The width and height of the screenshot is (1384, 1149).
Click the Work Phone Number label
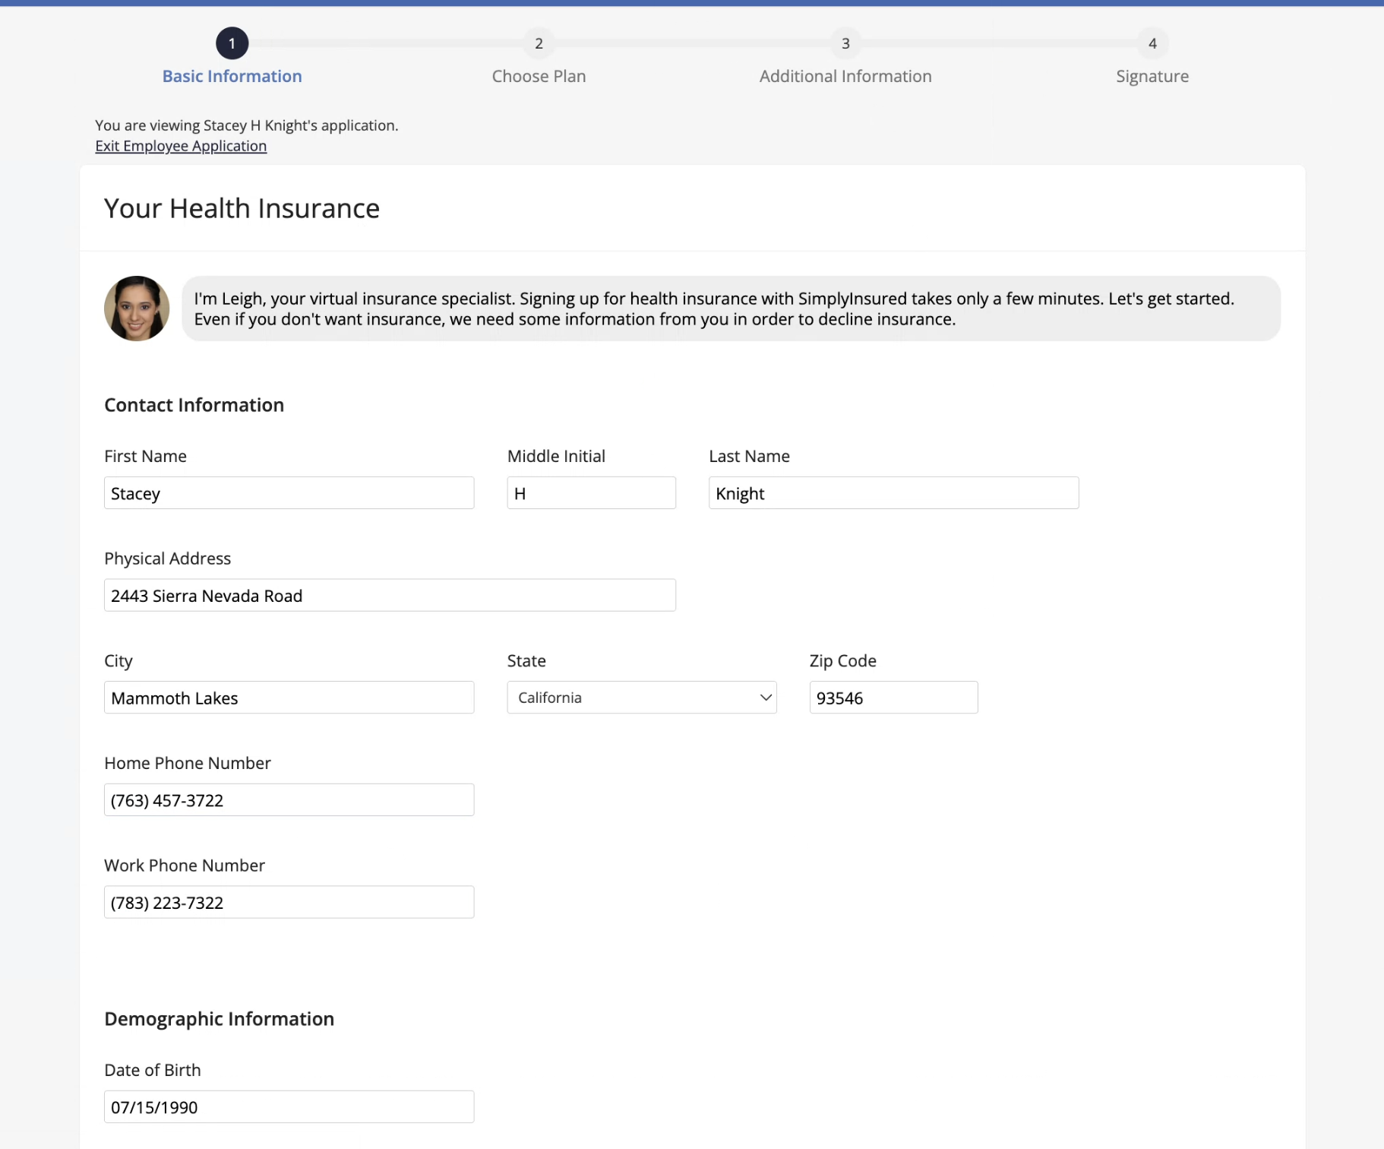click(185, 866)
